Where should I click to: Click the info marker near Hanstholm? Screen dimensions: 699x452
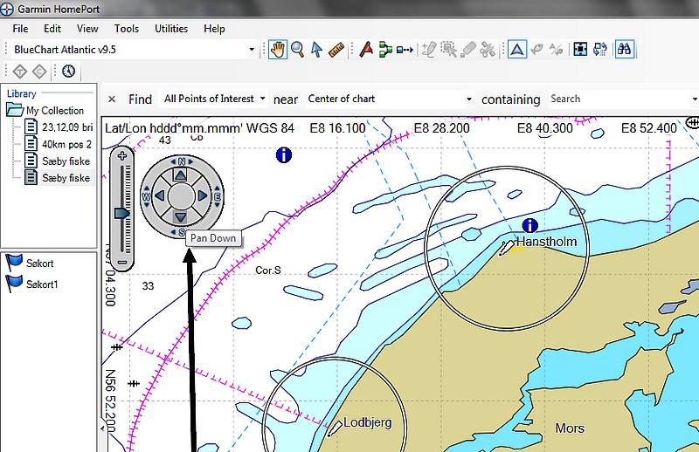coord(529,226)
